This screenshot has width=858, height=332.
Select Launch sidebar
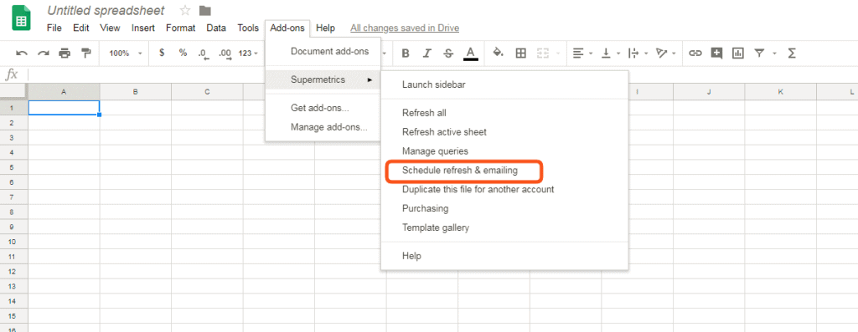(504, 84)
